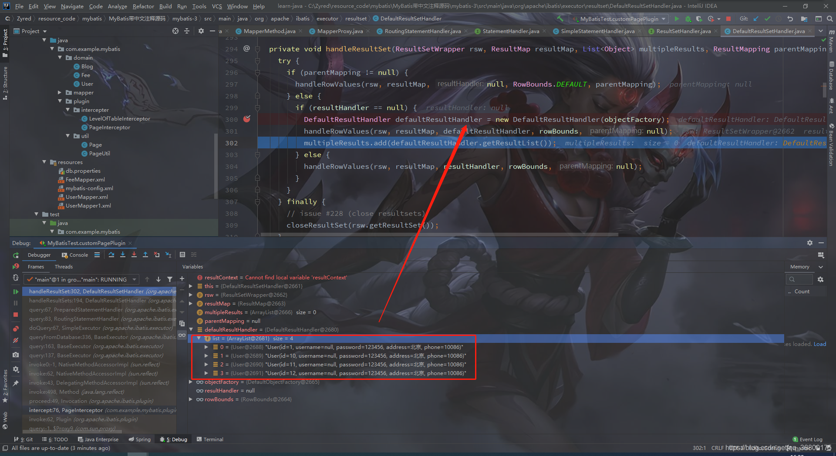
Task: Open the run configuration dropdown MyBatisTest.customPagePlugin
Action: [619, 19]
